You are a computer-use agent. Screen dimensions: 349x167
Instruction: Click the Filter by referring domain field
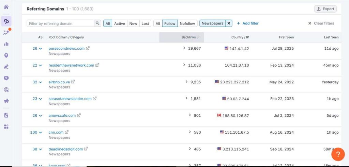[60, 23]
